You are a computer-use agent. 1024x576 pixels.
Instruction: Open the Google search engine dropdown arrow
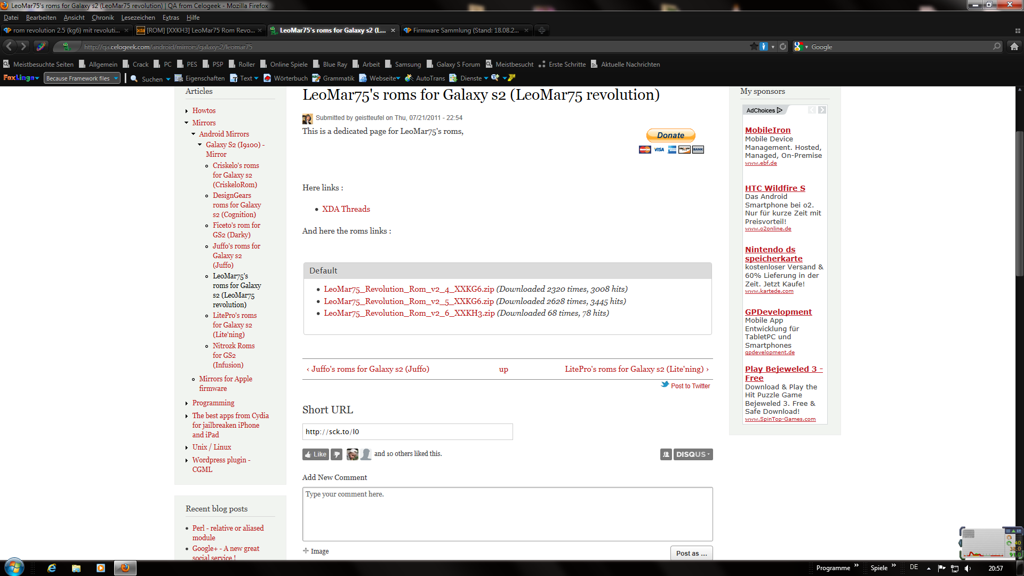pos(806,47)
